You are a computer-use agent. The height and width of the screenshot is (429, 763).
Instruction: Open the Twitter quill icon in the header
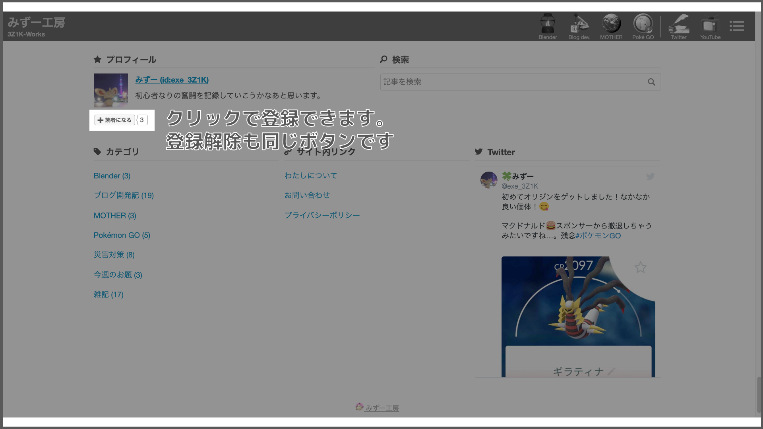coord(679,26)
